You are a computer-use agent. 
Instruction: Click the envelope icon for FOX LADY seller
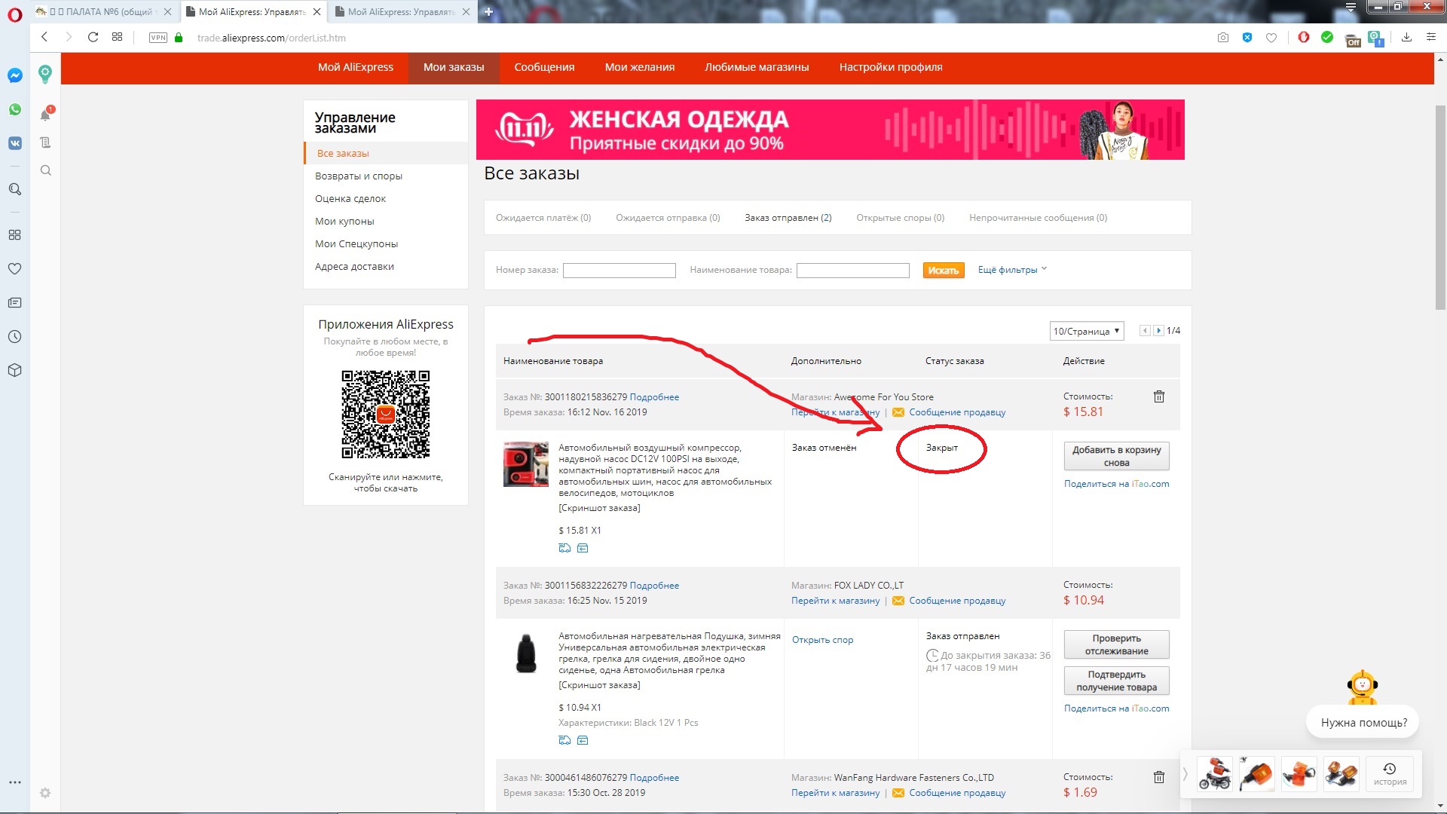(x=898, y=601)
